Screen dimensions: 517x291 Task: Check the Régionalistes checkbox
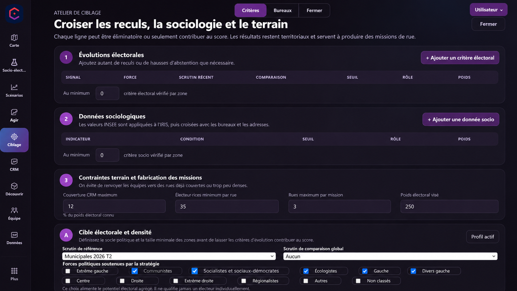point(244,281)
